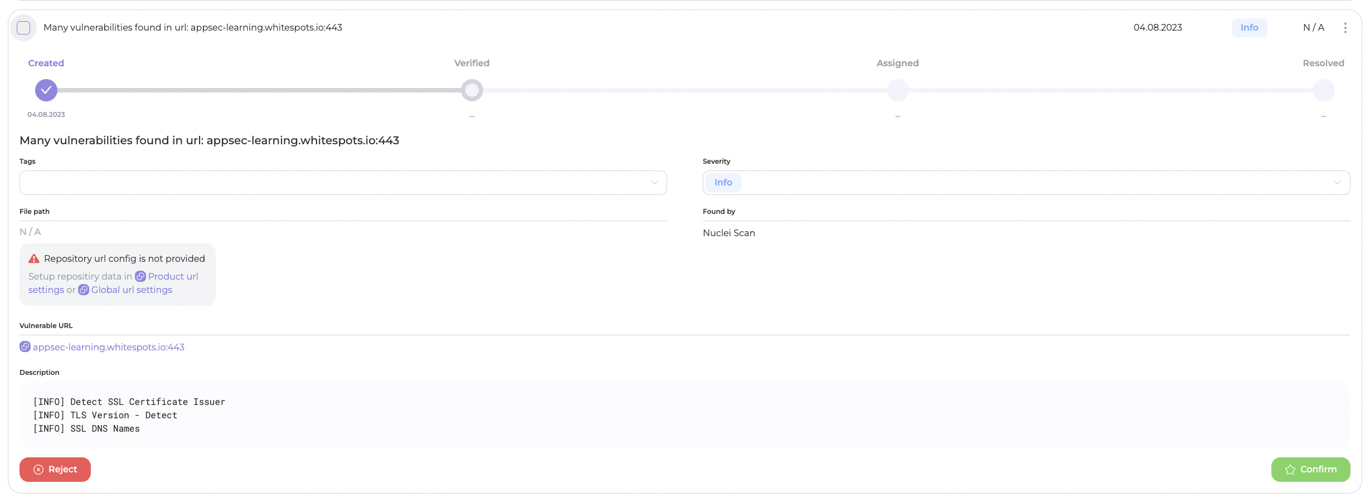Click the link icon before Global url settings
Image resolution: width=1370 pixels, height=498 pixels.
[84, 290]
